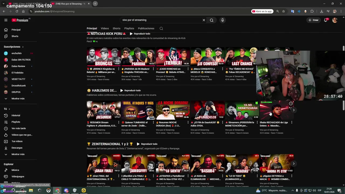The height and width of the screenshot is (194, 345).
Task: Click the browser address bar URL
Action: tap(54, 11)
